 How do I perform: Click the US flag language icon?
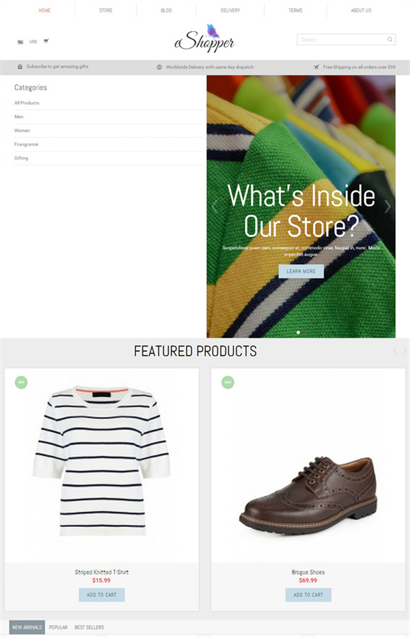point(20,42)
